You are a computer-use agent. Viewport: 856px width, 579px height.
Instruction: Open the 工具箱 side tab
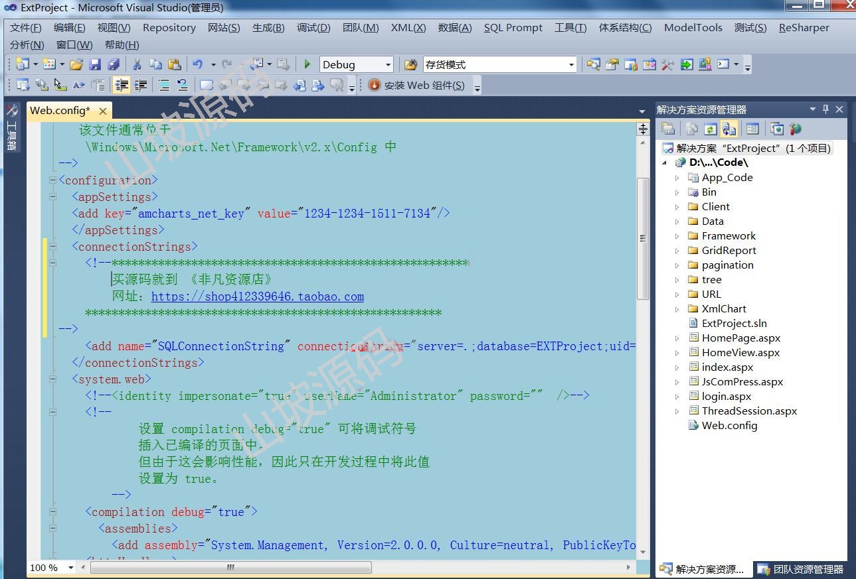(x=11, y=127)
